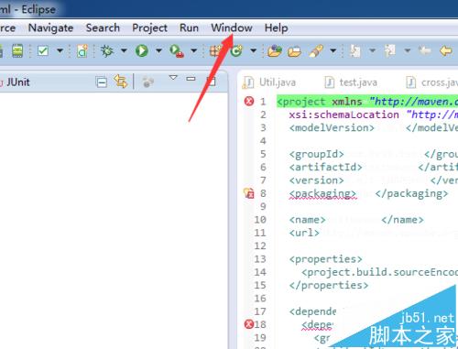Expand the Run dropdown arrow
The image size is (458, 349).
[158, 50]
